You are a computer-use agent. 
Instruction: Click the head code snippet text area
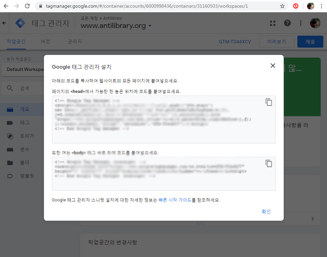point(164,120)
